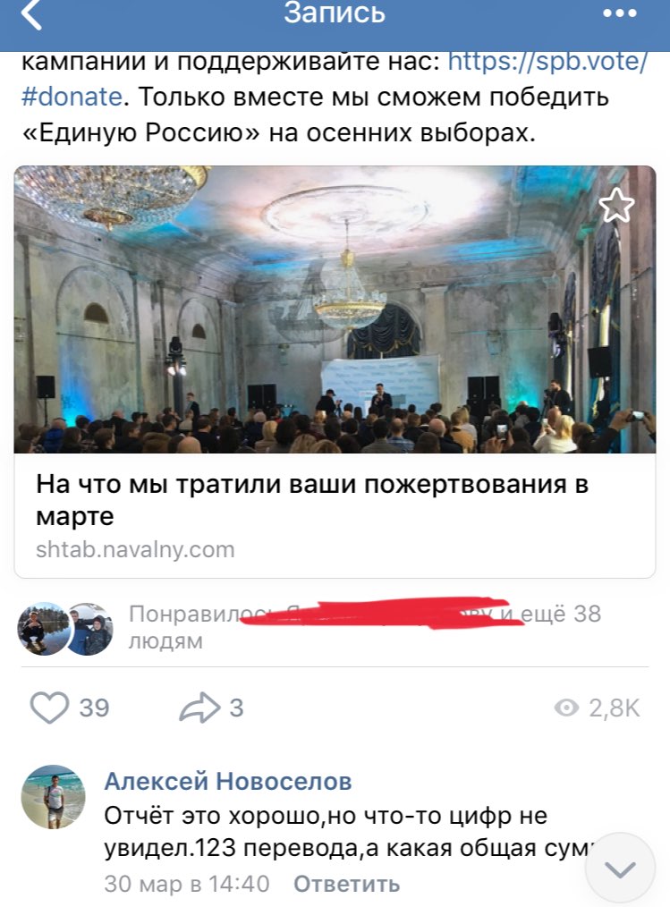Tap the like count 39

pyautogui.click(x=94, y=708)
